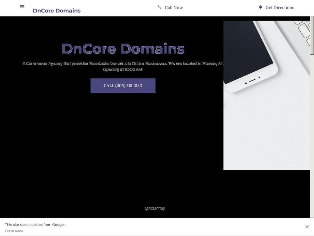Click the E-Commerce Agency description text
Viewport: 314px width, 236px height.
tap(123, 64)
